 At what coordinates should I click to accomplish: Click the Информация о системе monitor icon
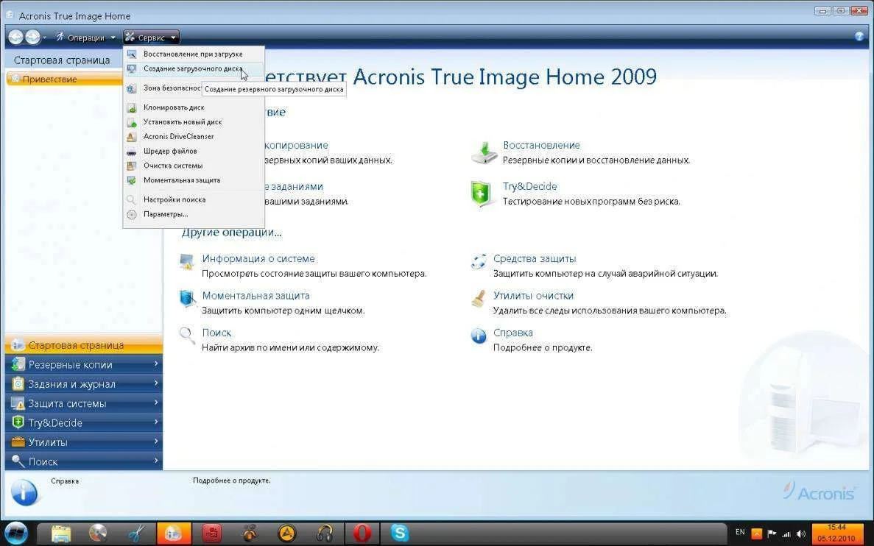[187, 261]
